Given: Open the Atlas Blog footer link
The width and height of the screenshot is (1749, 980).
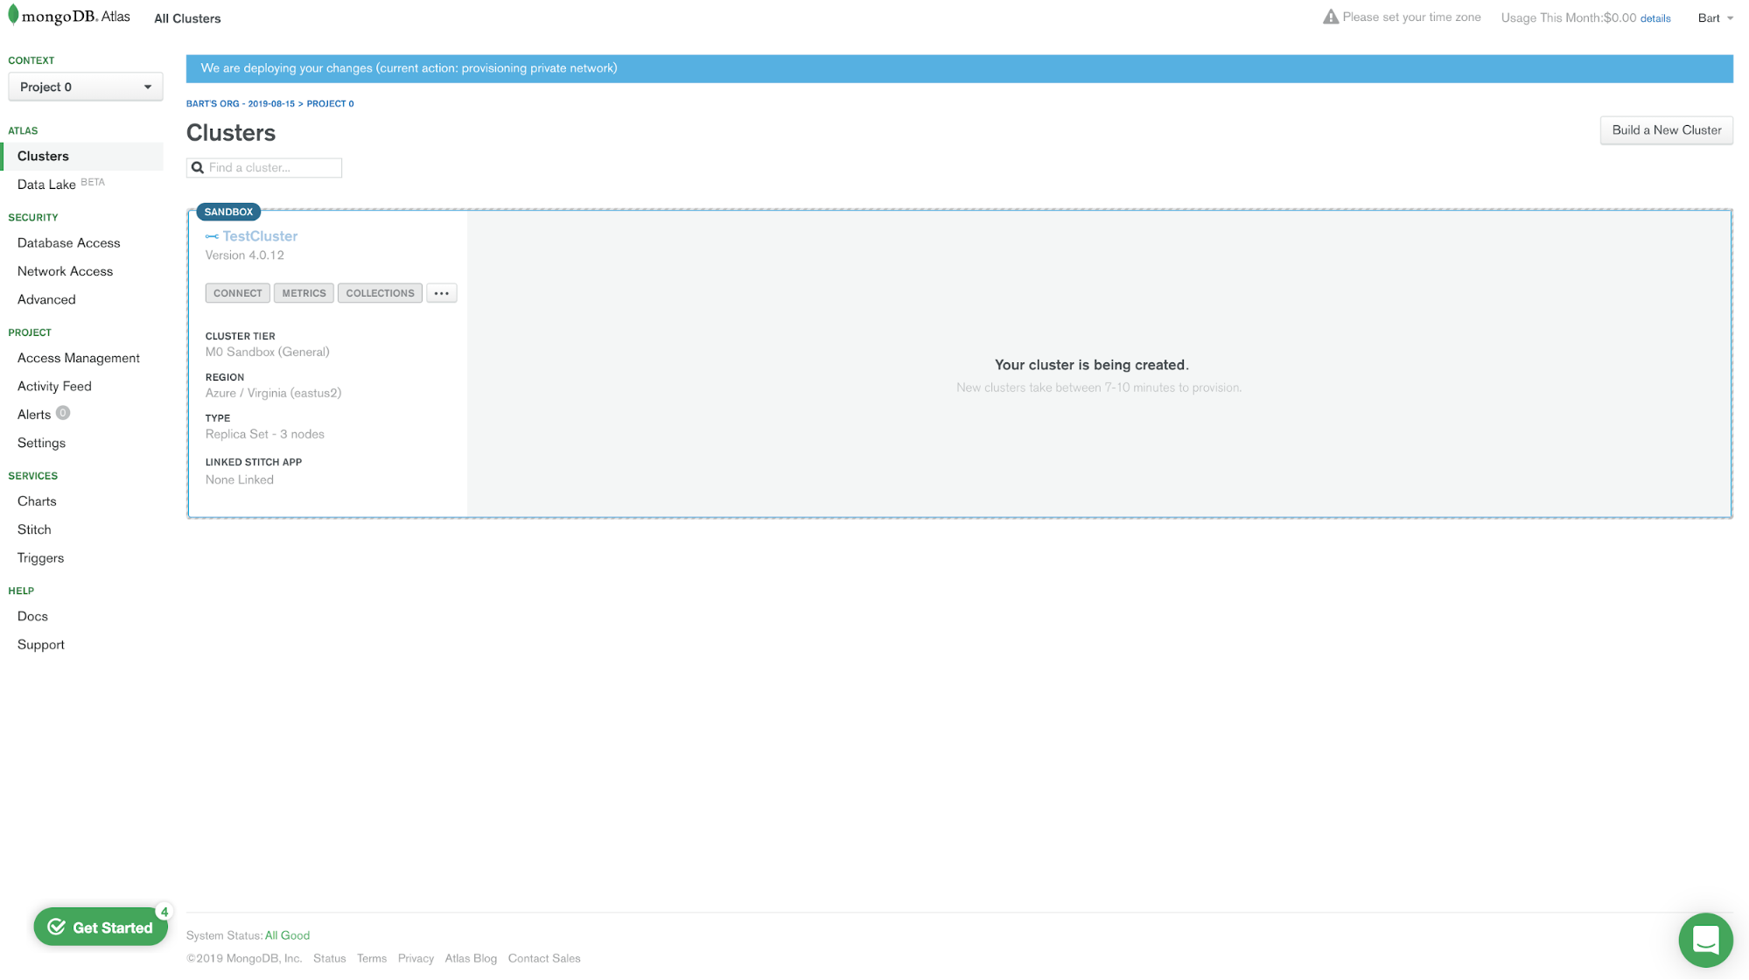Looking at the screenshot, I should tap(471, 959).
